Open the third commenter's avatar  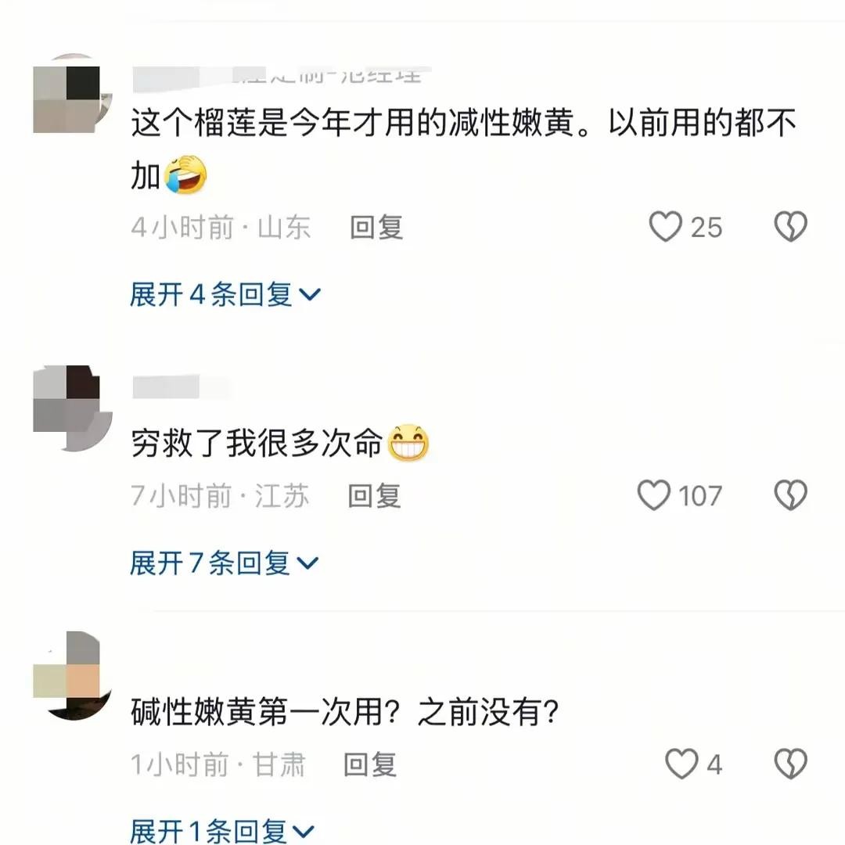click(73, 676)
